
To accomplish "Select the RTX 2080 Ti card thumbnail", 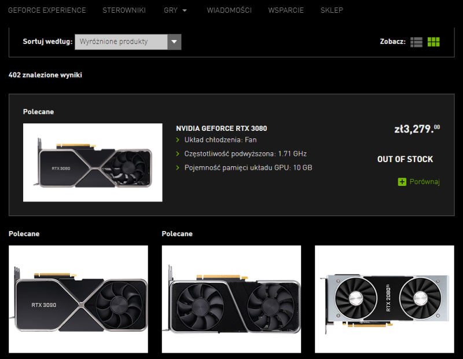I will (x=384, y=299).
